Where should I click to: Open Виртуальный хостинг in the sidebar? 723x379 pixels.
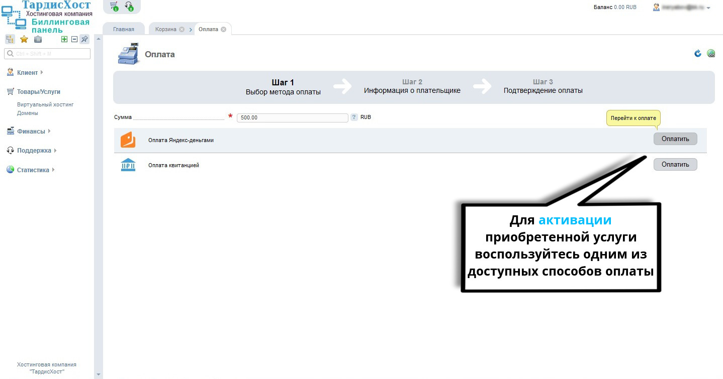[45, 105]
